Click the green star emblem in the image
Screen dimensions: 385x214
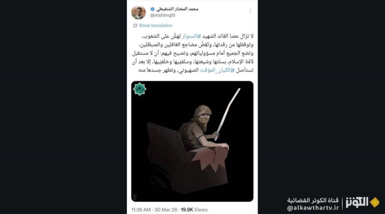point(140,89)
